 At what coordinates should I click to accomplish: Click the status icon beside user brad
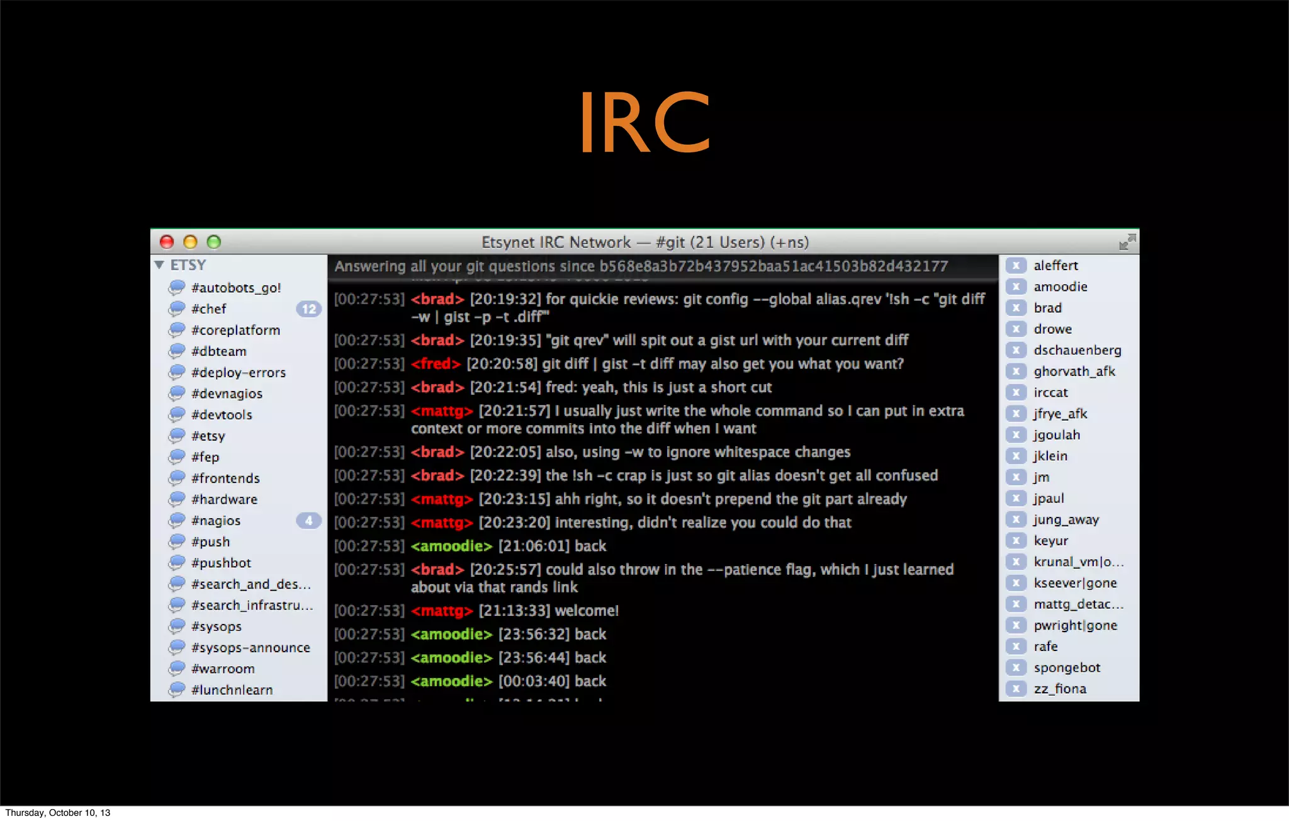coord(1016,308)
